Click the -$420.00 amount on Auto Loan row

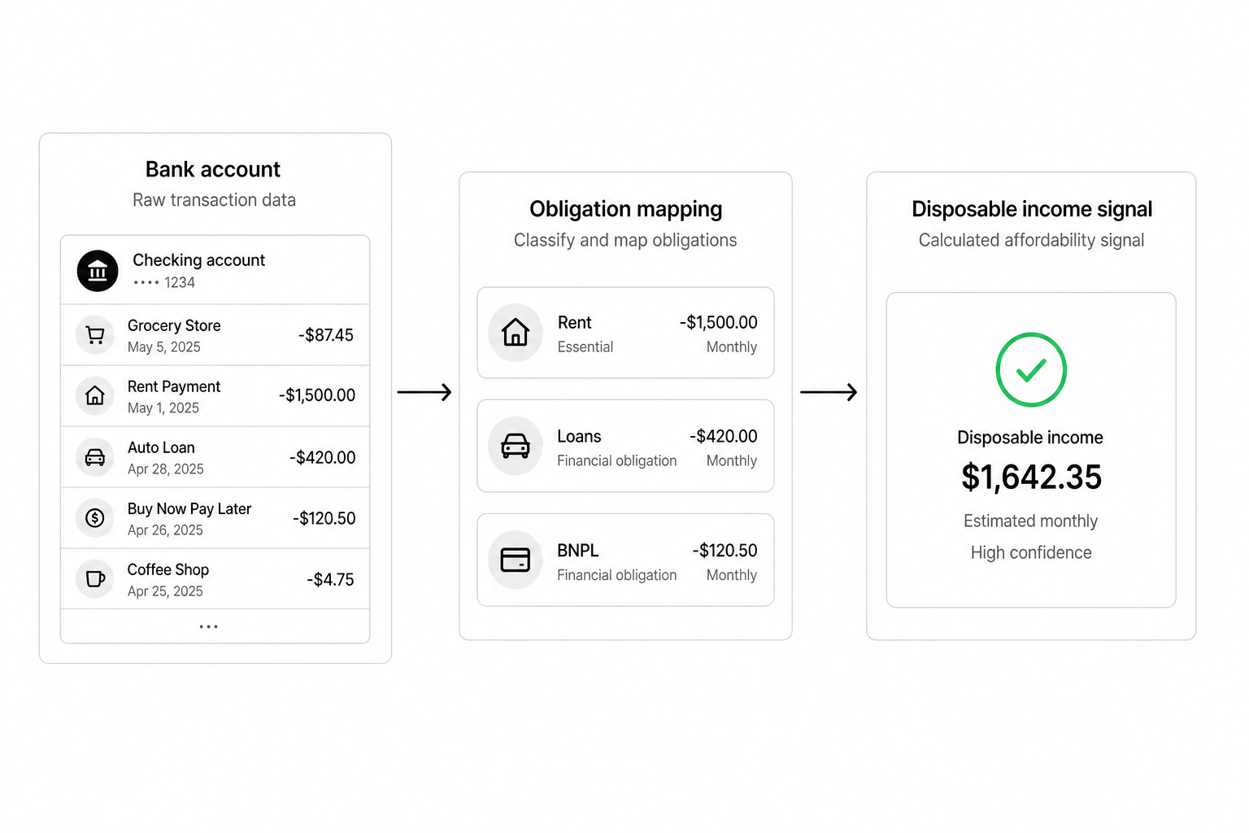(x=323, y=457)
